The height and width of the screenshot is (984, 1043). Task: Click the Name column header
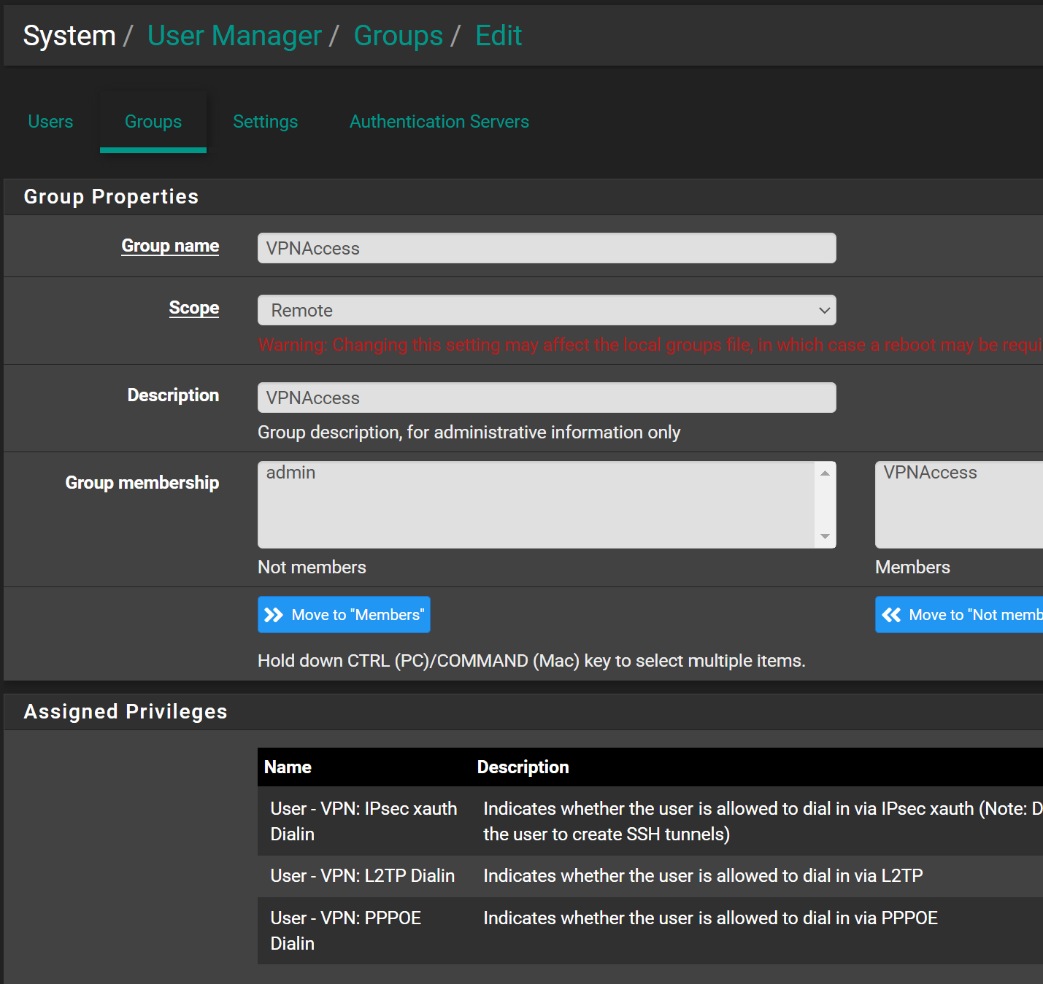(288, 767)
